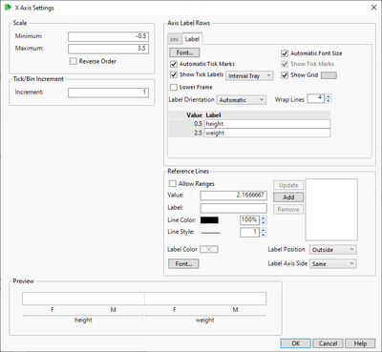Open the Label Color swatch
Viewport: 382px width, 352px height.
(x=209, y=249)
